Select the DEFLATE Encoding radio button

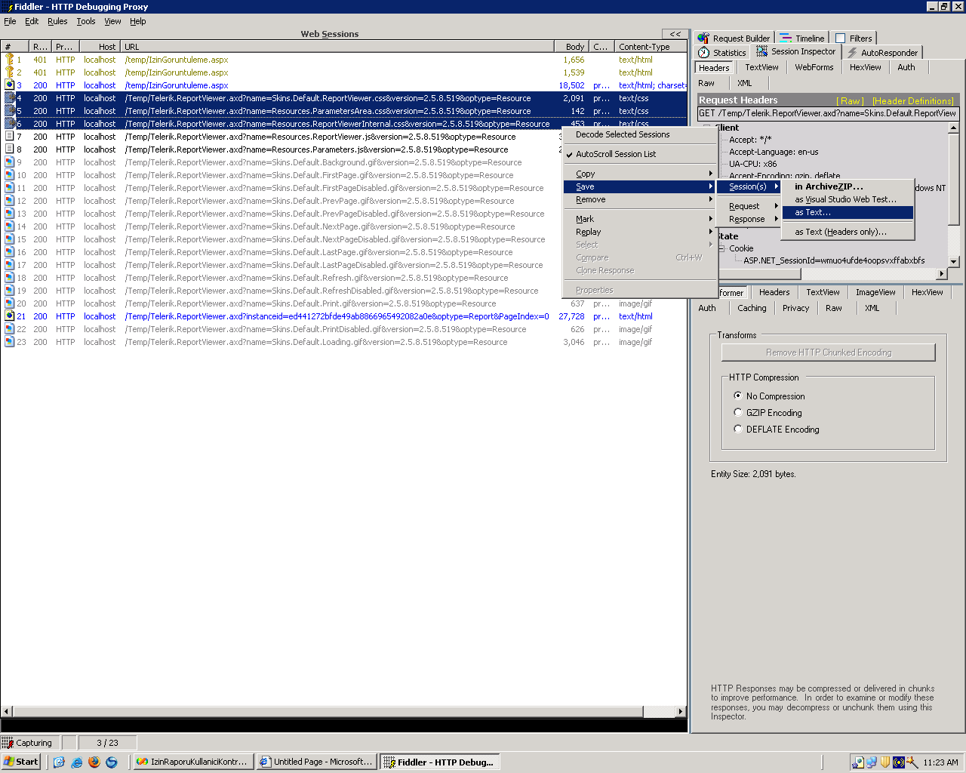point(738,429)
